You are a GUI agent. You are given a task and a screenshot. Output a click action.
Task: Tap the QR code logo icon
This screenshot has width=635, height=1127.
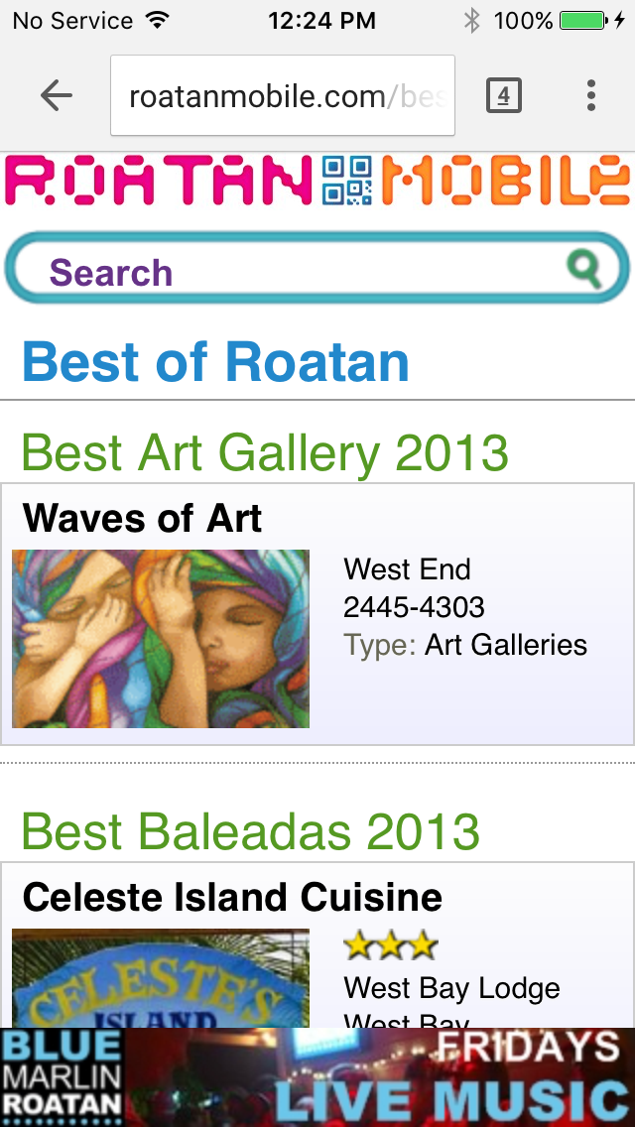[x=347, y=181]
